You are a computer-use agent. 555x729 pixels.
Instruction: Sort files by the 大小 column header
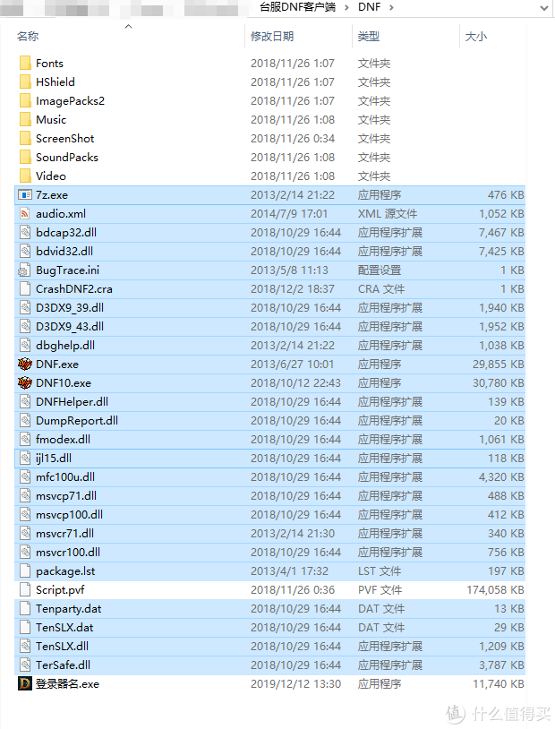(x=476, y=36)
